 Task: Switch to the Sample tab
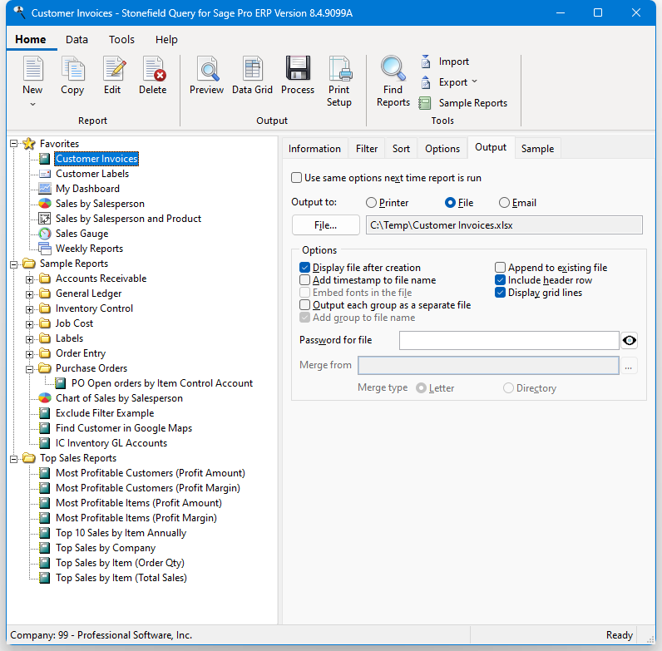(537, 149)
